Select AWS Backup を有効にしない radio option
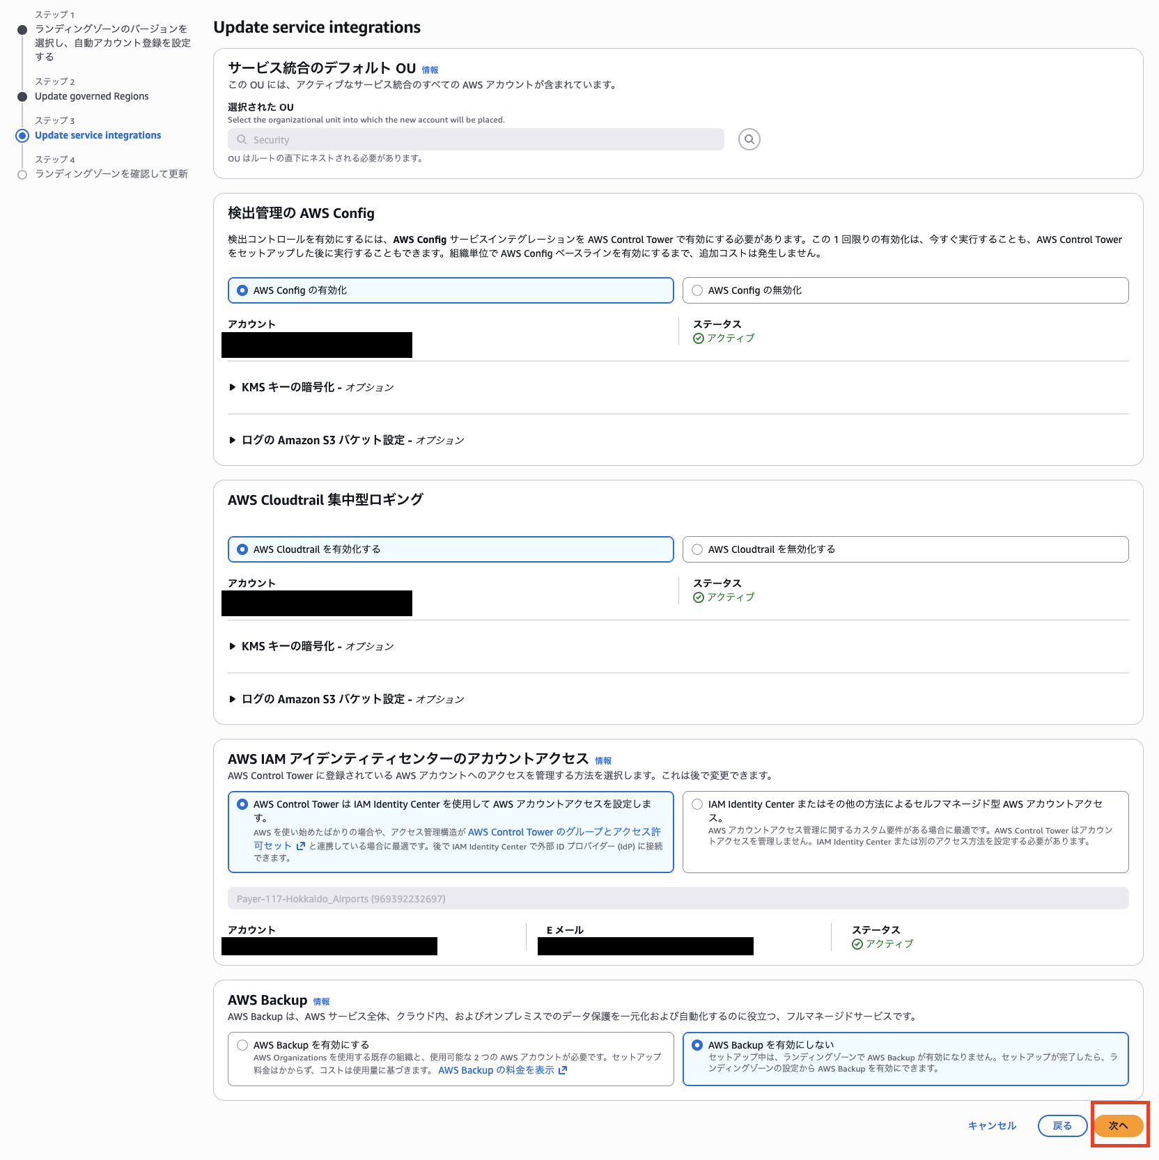The height and width of the screenshot is (1160, 1159). (905, 1059)
